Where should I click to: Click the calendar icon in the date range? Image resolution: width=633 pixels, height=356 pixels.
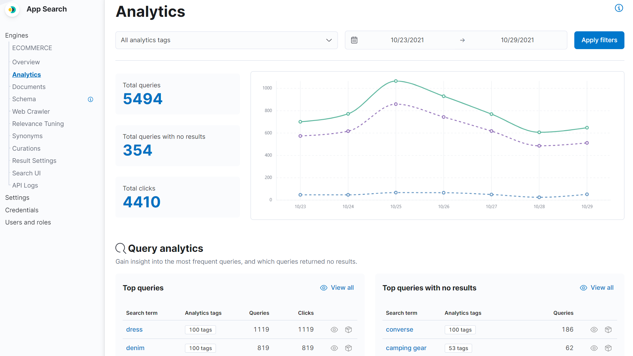(354, 40)
